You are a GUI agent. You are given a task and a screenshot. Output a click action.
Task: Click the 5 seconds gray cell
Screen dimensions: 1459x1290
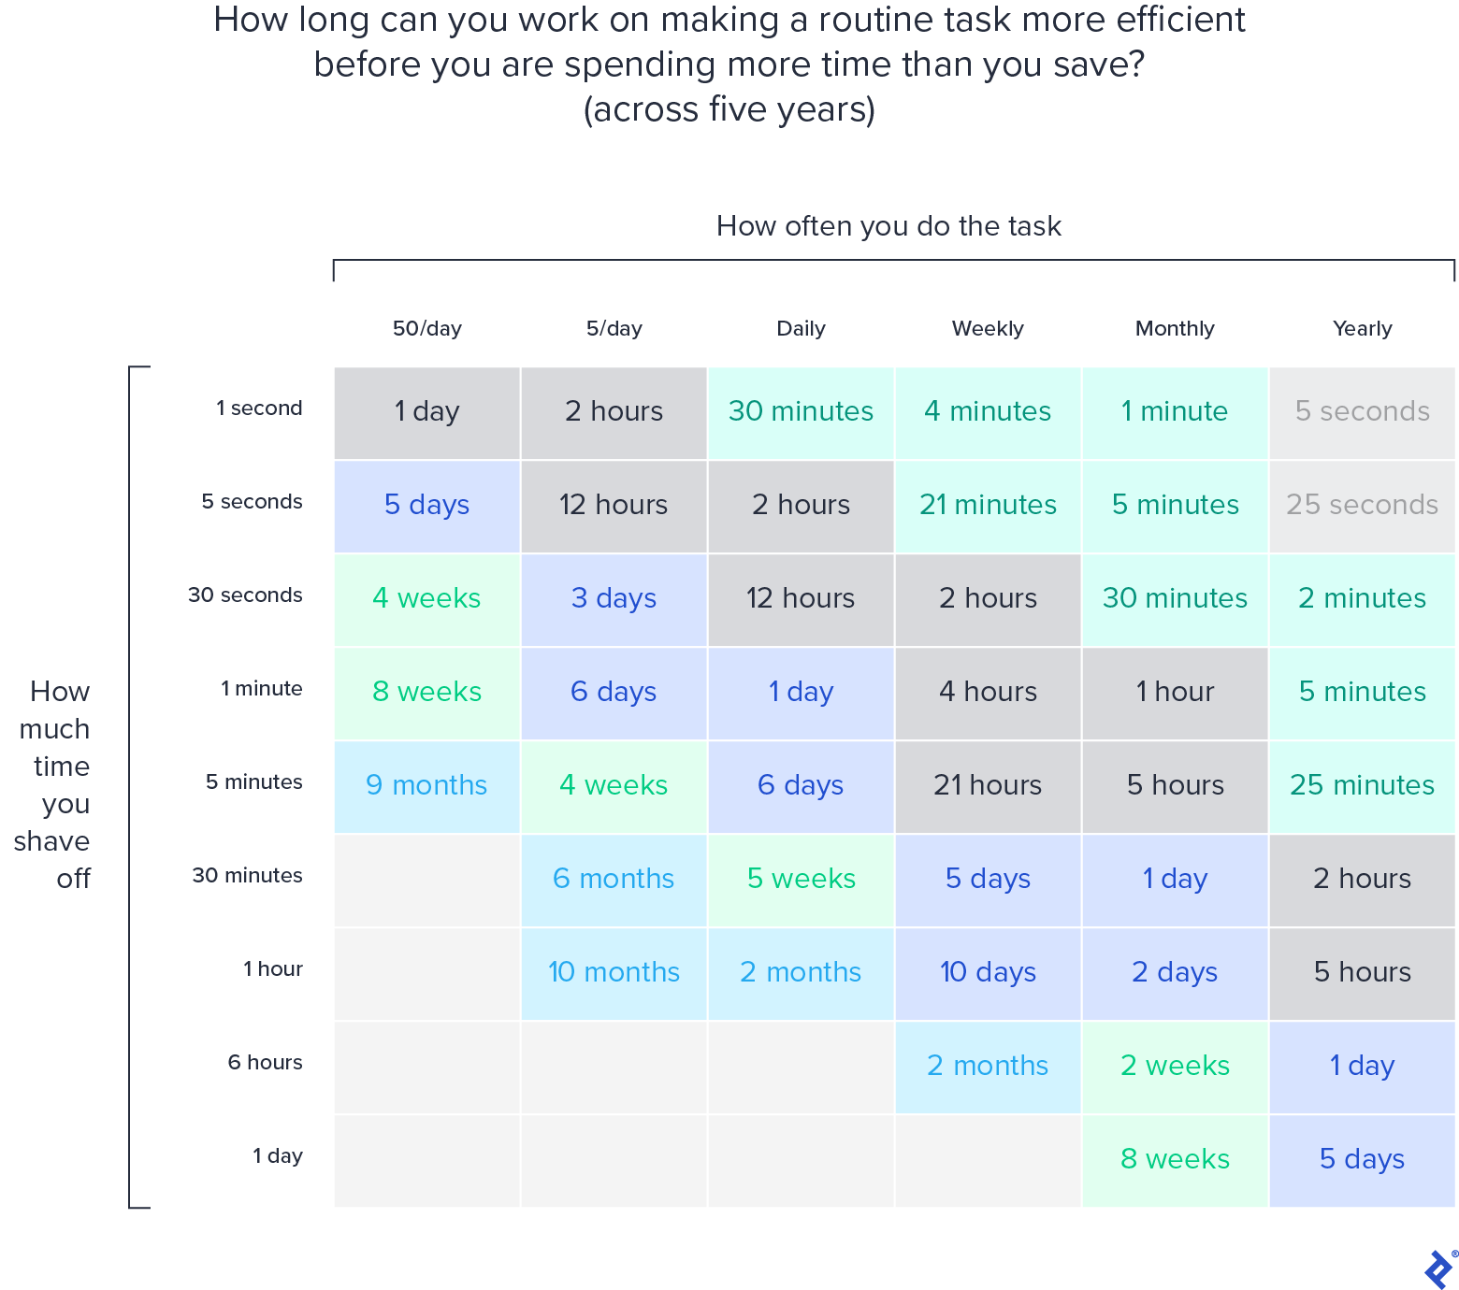pos(1362,411)
